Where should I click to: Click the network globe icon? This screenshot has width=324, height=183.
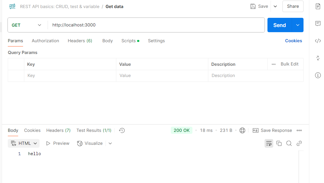point(242,130)
